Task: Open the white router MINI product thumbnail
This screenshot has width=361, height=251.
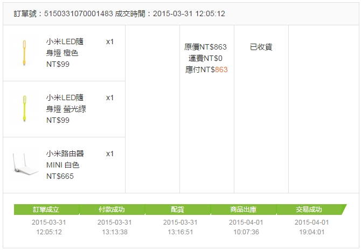Action: click(x=25, y=165)
